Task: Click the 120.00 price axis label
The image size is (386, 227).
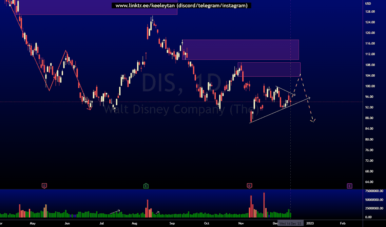Action: coord(370,33)
